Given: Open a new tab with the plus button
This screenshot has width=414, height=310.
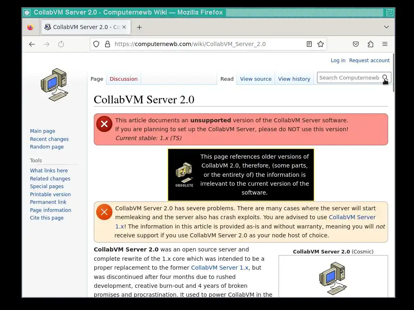Looking at the screenshot, I should coord(139,27).
